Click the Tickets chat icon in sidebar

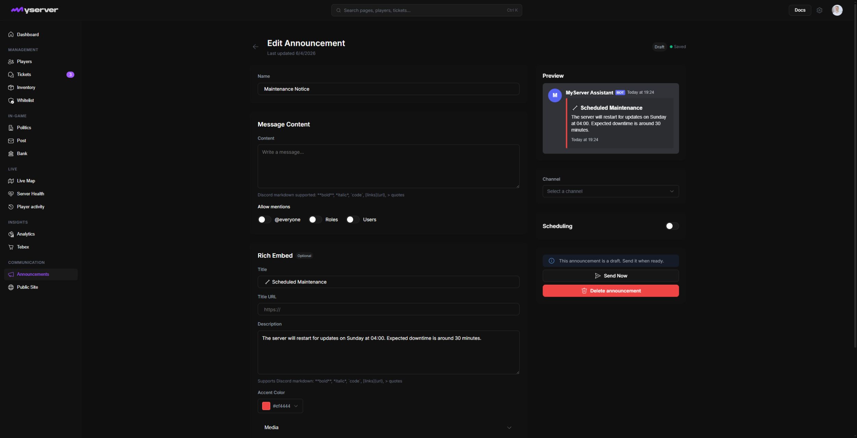(11, 75)
